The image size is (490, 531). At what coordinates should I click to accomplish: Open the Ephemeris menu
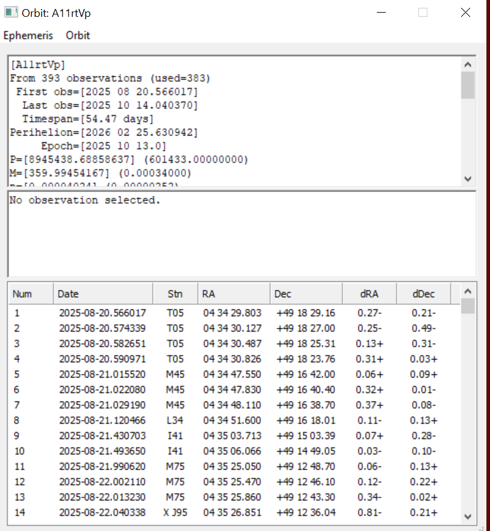pyautogui.click(x=28, y=36)
